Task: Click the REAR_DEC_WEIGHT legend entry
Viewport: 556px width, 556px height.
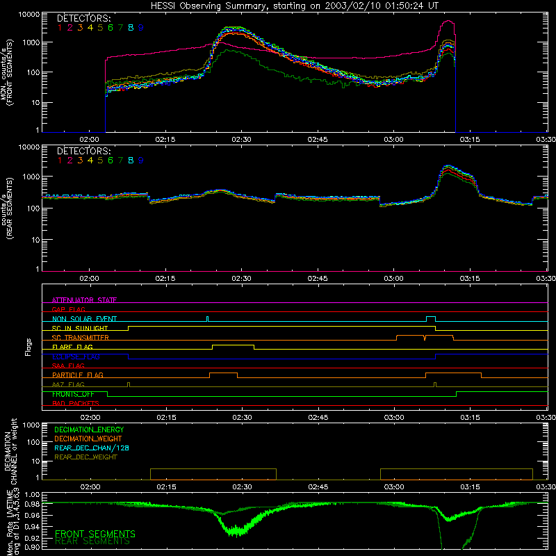Action: 85,457
